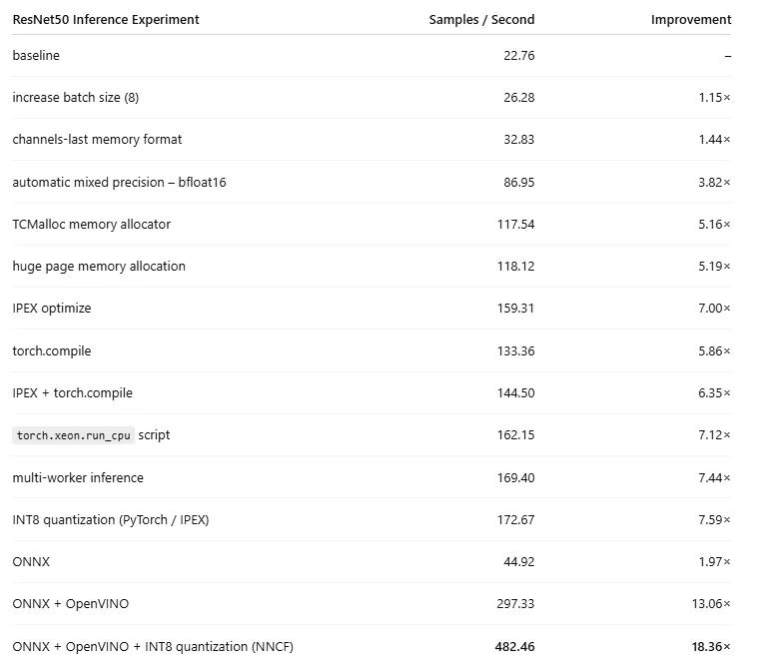This screenshot has width=765, height=672.
Task: Select the "IPEX optimize" row label
Action: coord(52,309)
